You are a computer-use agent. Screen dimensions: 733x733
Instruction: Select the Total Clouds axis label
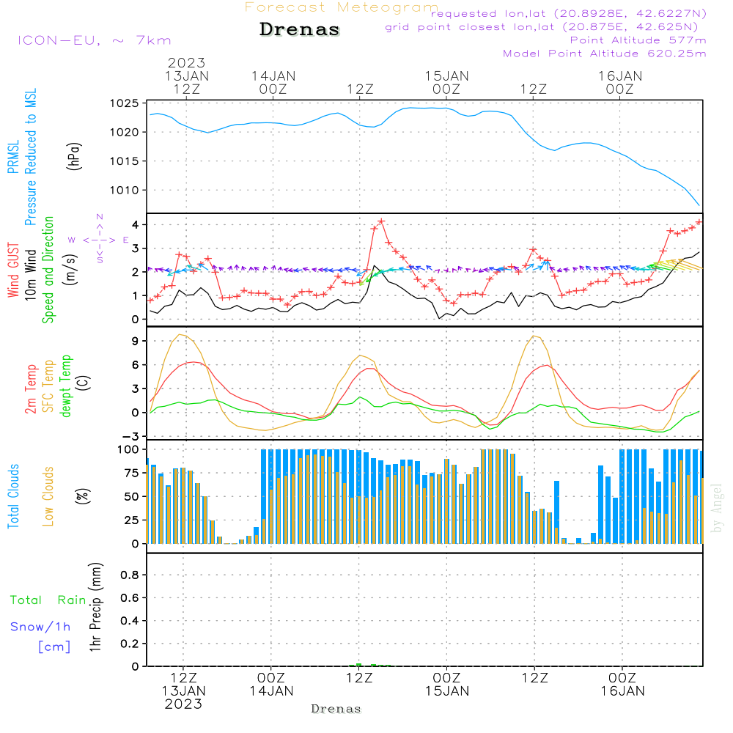(13, 496)
